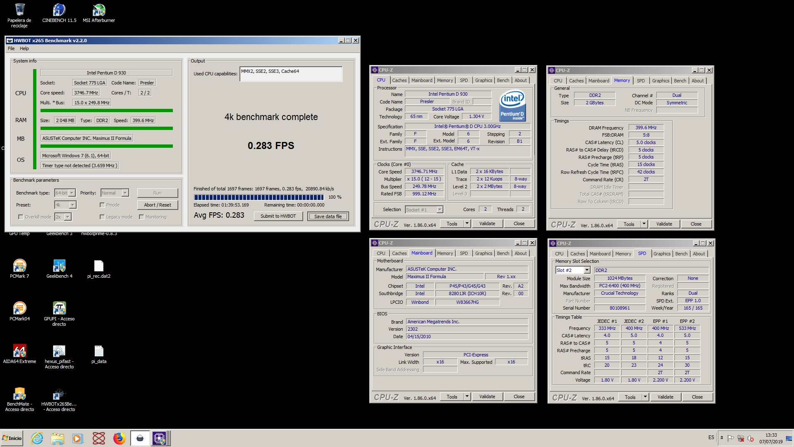The width and height of the screenshot is (794, 447).
Task: Launch Firefox from the taskbar
Action: 119,438
